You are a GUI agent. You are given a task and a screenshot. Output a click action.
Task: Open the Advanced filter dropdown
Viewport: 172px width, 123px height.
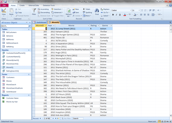57,13
